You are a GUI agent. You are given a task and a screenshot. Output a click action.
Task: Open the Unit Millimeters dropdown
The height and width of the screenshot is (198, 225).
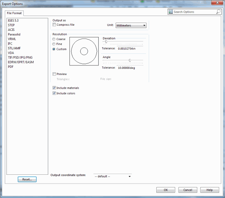click(131, 25)
